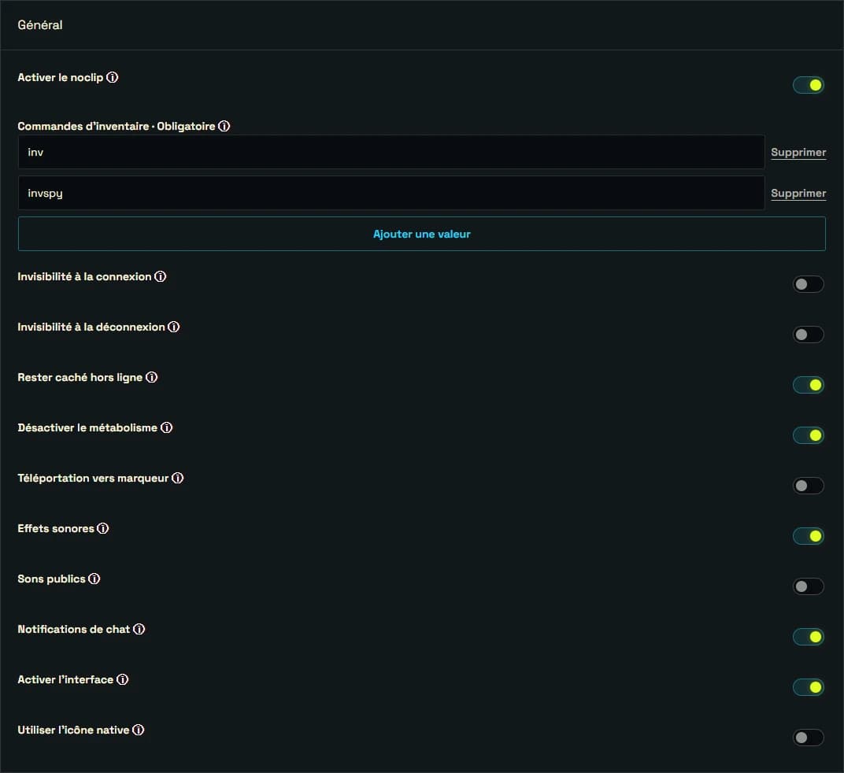This screenshot has width=844, height=773.
Task: Show info for Invisibilité à la déconnexion
Action: pos(174,327)
